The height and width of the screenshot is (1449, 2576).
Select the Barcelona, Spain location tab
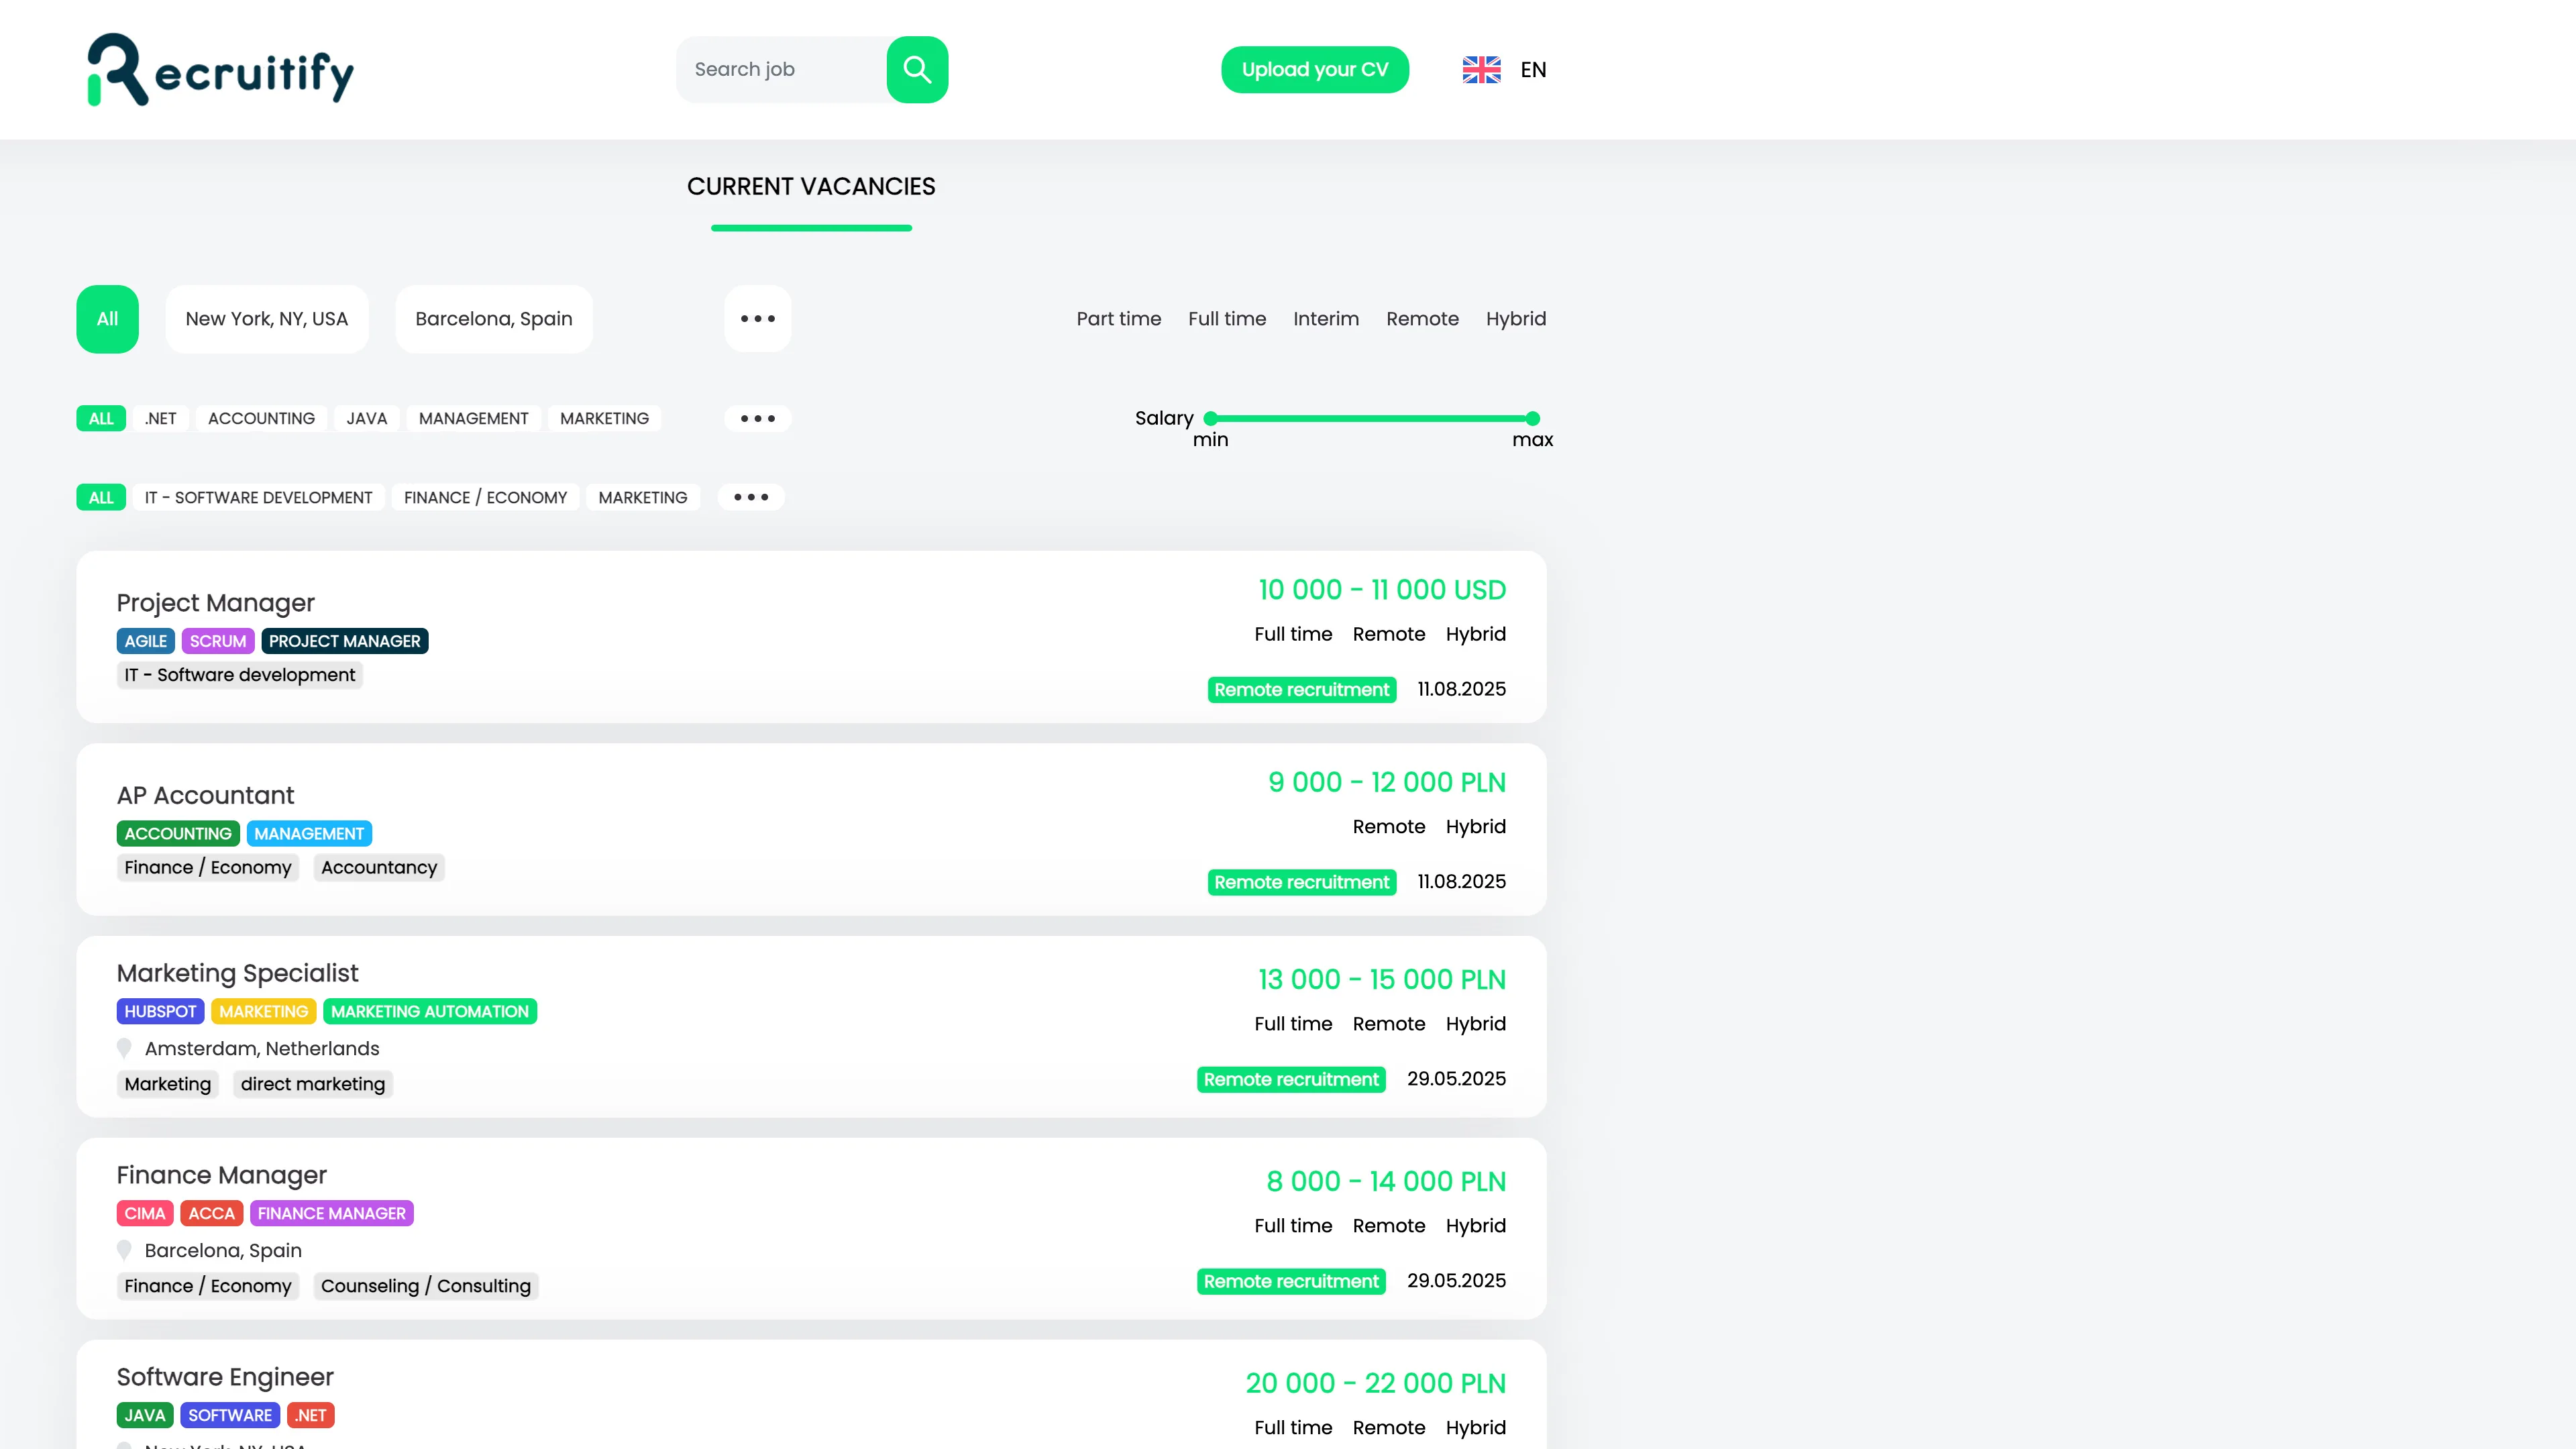pos(493,318)
